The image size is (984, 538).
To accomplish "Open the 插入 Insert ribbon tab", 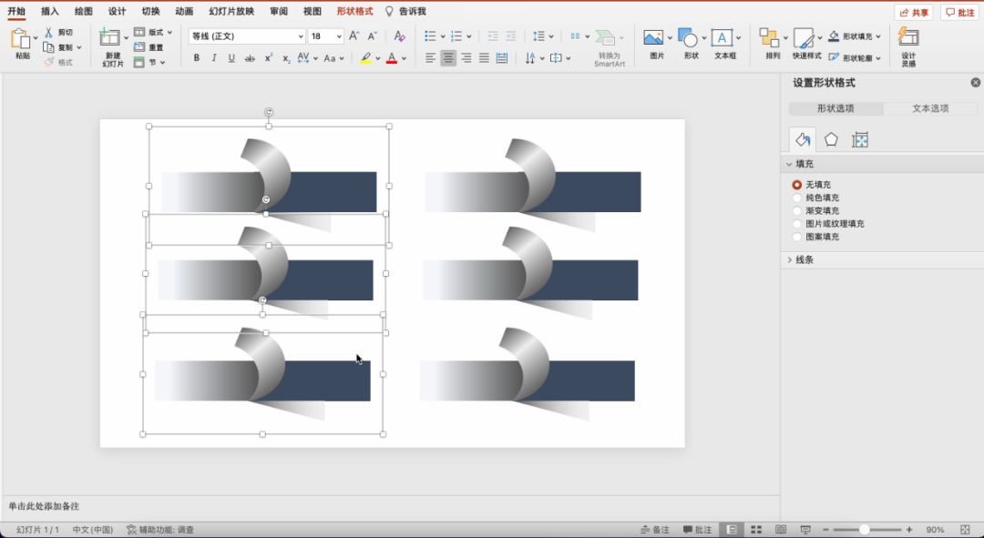I will click(50, 12).
